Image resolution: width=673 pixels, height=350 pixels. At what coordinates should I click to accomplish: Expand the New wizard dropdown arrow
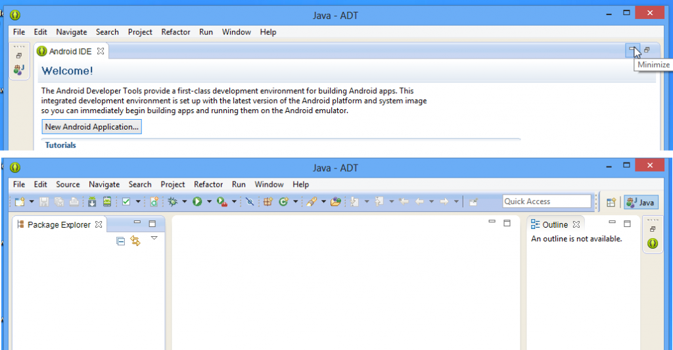32,201
